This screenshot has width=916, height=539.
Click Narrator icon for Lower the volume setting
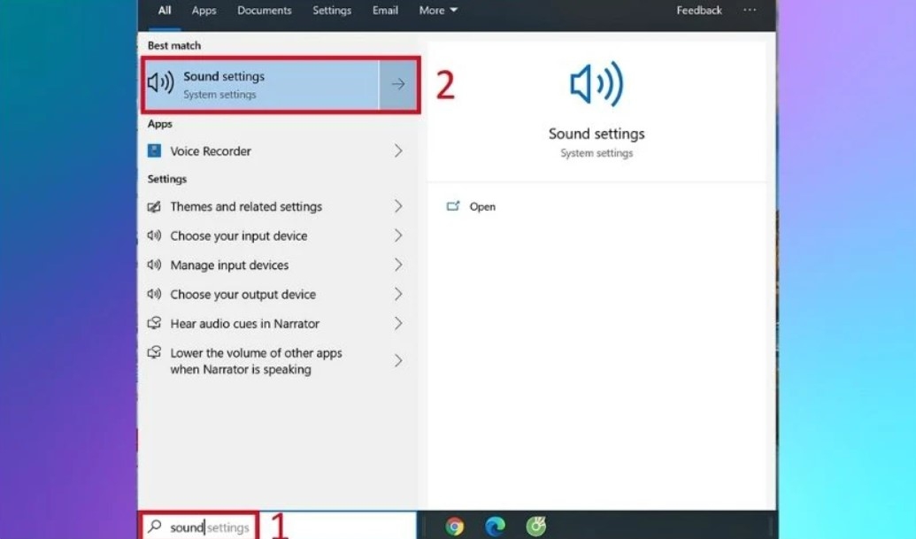tap(154, 352)
